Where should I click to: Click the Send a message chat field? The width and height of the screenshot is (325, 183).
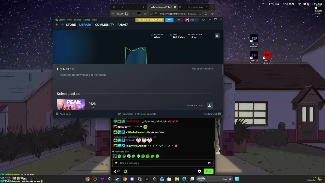tap(163, 163)
